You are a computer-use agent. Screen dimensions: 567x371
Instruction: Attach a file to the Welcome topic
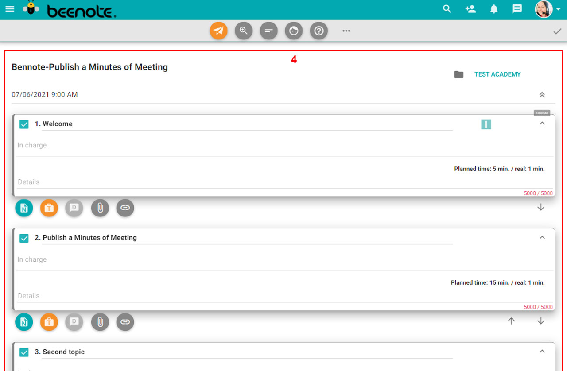[x=100, y=208]
